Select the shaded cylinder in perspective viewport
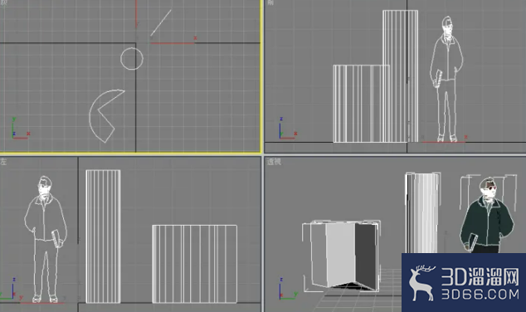Viewport: 526px width, 312px height. tap(422, 213)
